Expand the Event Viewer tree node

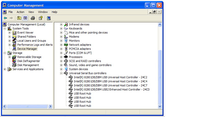pos(9,33)
